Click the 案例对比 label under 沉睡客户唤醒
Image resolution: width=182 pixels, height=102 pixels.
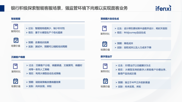click(16, 72)
